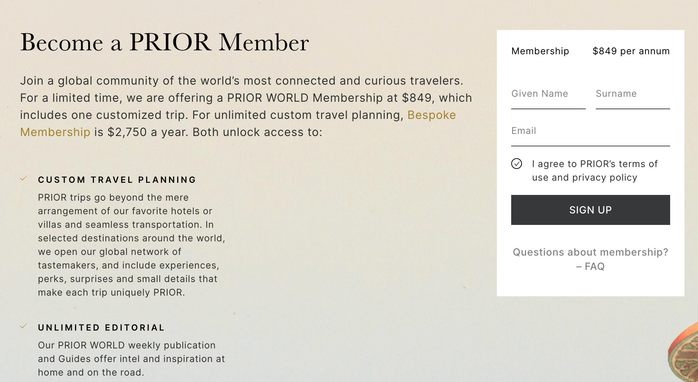
Task: Click the PRIOR's terms of use agreement text
Action: (x=594, y=171)
